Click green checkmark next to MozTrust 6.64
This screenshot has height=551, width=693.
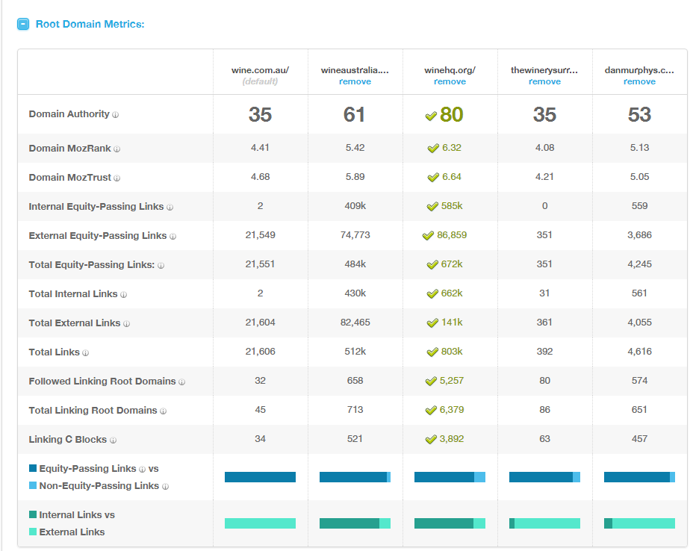point(433,178)
